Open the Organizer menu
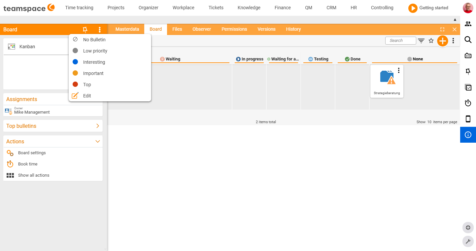Image resolution: width=476 pixels, height=251 pixels. pos(149,8)
